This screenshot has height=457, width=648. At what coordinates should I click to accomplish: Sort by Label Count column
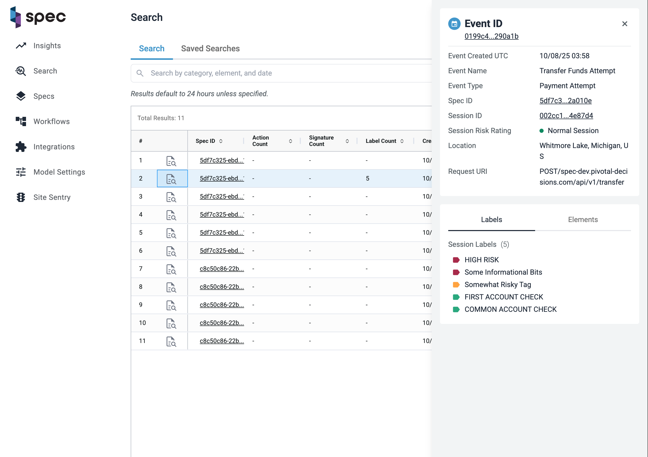click(402, 141)
